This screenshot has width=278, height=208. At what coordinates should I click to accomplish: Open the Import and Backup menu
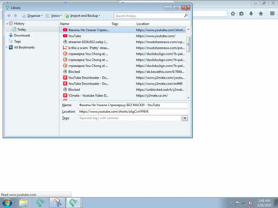[x=83, y=16]
